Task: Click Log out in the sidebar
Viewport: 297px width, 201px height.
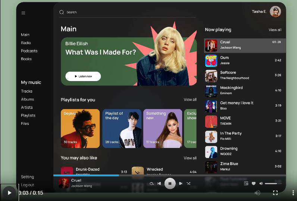Action: click(x=28, y=185)
